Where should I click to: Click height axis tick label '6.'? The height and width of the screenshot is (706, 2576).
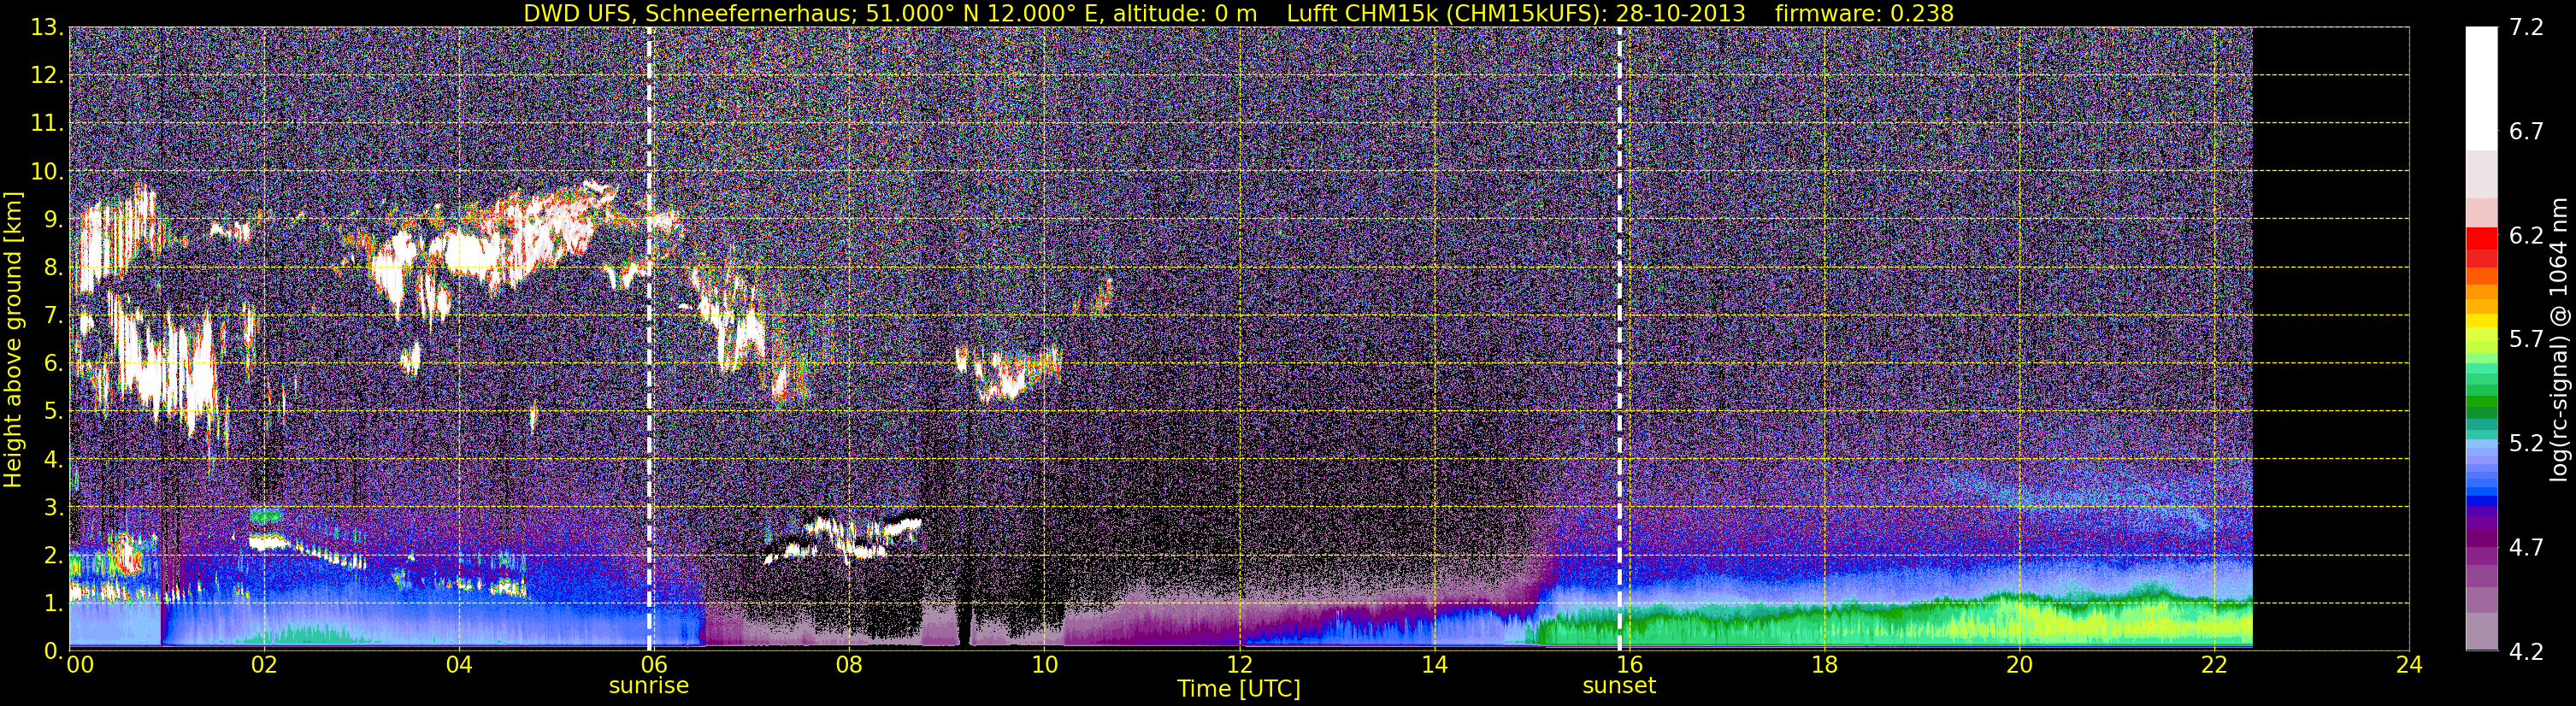pos(53,363)
